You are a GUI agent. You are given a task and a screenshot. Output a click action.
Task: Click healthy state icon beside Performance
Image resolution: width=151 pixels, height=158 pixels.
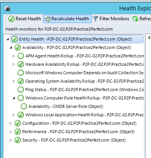pyautogui.click(x=18, y=132)
